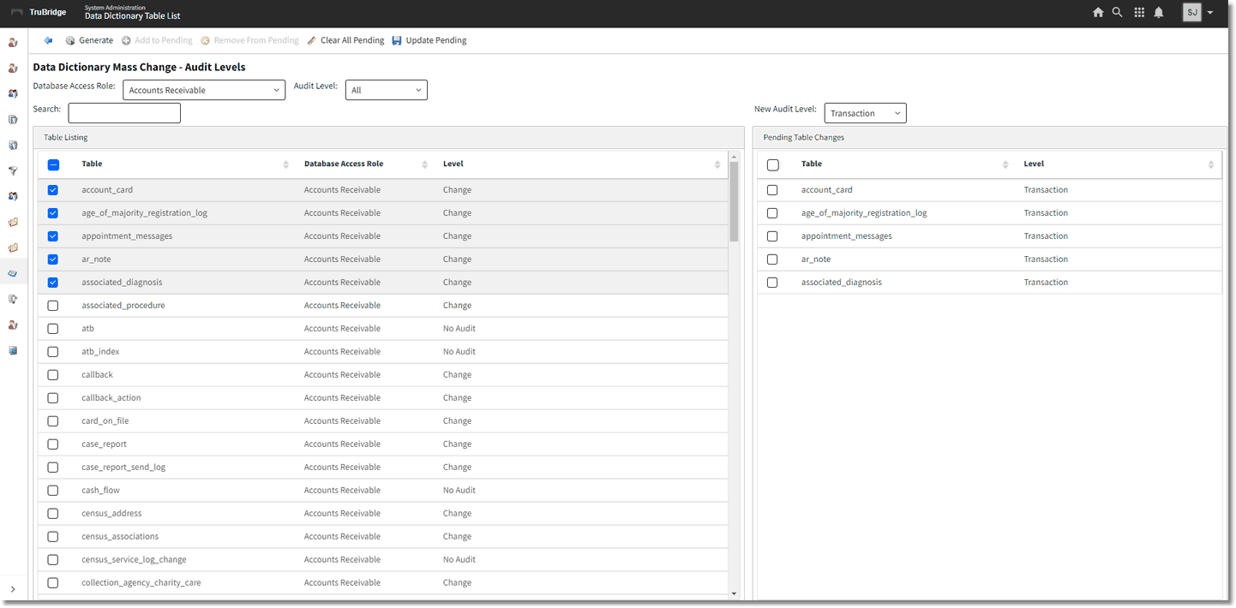The height and width of the screenshot is (608, 1236).
Task: Sort Pending Table Changes by Level column
Action: click(1211, 164)
